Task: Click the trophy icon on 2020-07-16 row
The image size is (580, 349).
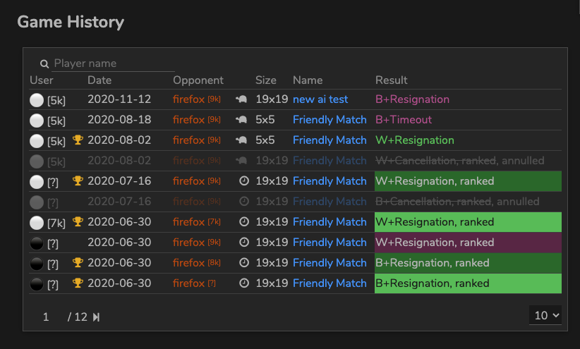Action: point(78,181)
